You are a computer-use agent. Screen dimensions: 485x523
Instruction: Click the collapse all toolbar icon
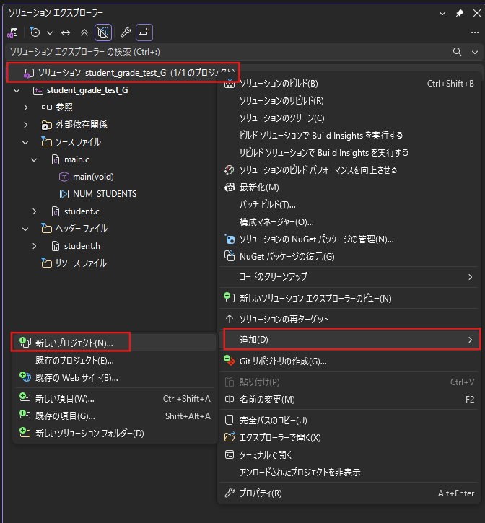84,32
